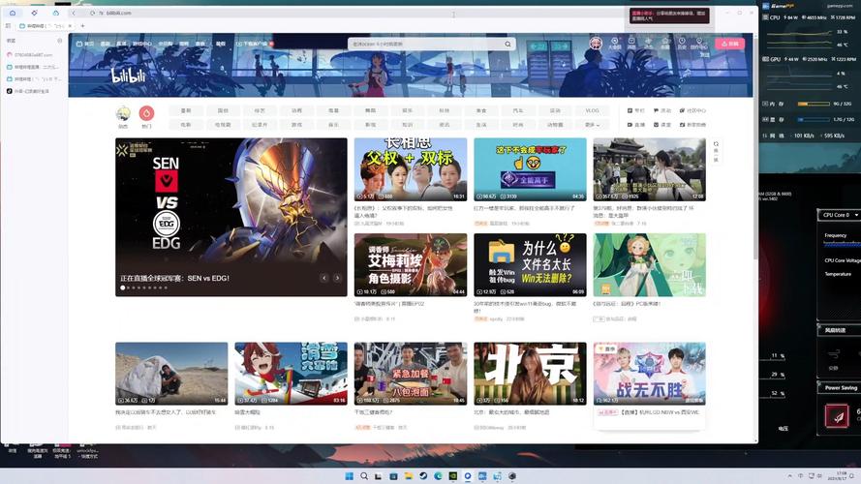Click the SEN vs EDG carousel banner
Viewport: 861px width, 484px height.
(x=231, y=217)
